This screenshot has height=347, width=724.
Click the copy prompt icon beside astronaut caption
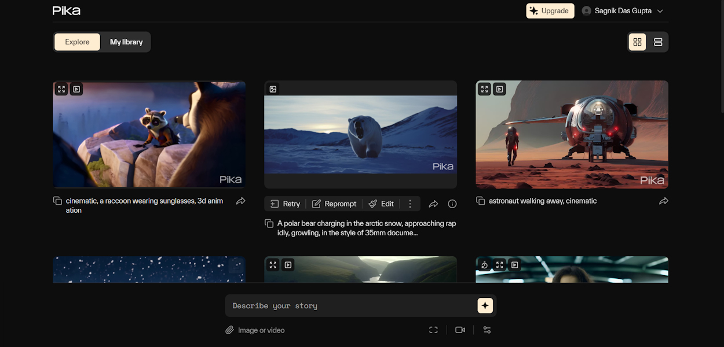(481, 201)
